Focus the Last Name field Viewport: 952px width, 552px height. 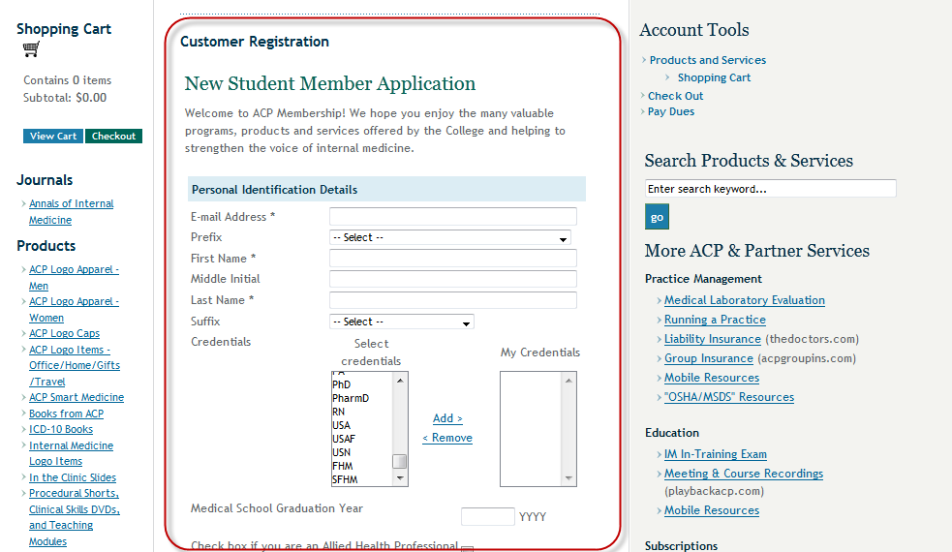453,300
